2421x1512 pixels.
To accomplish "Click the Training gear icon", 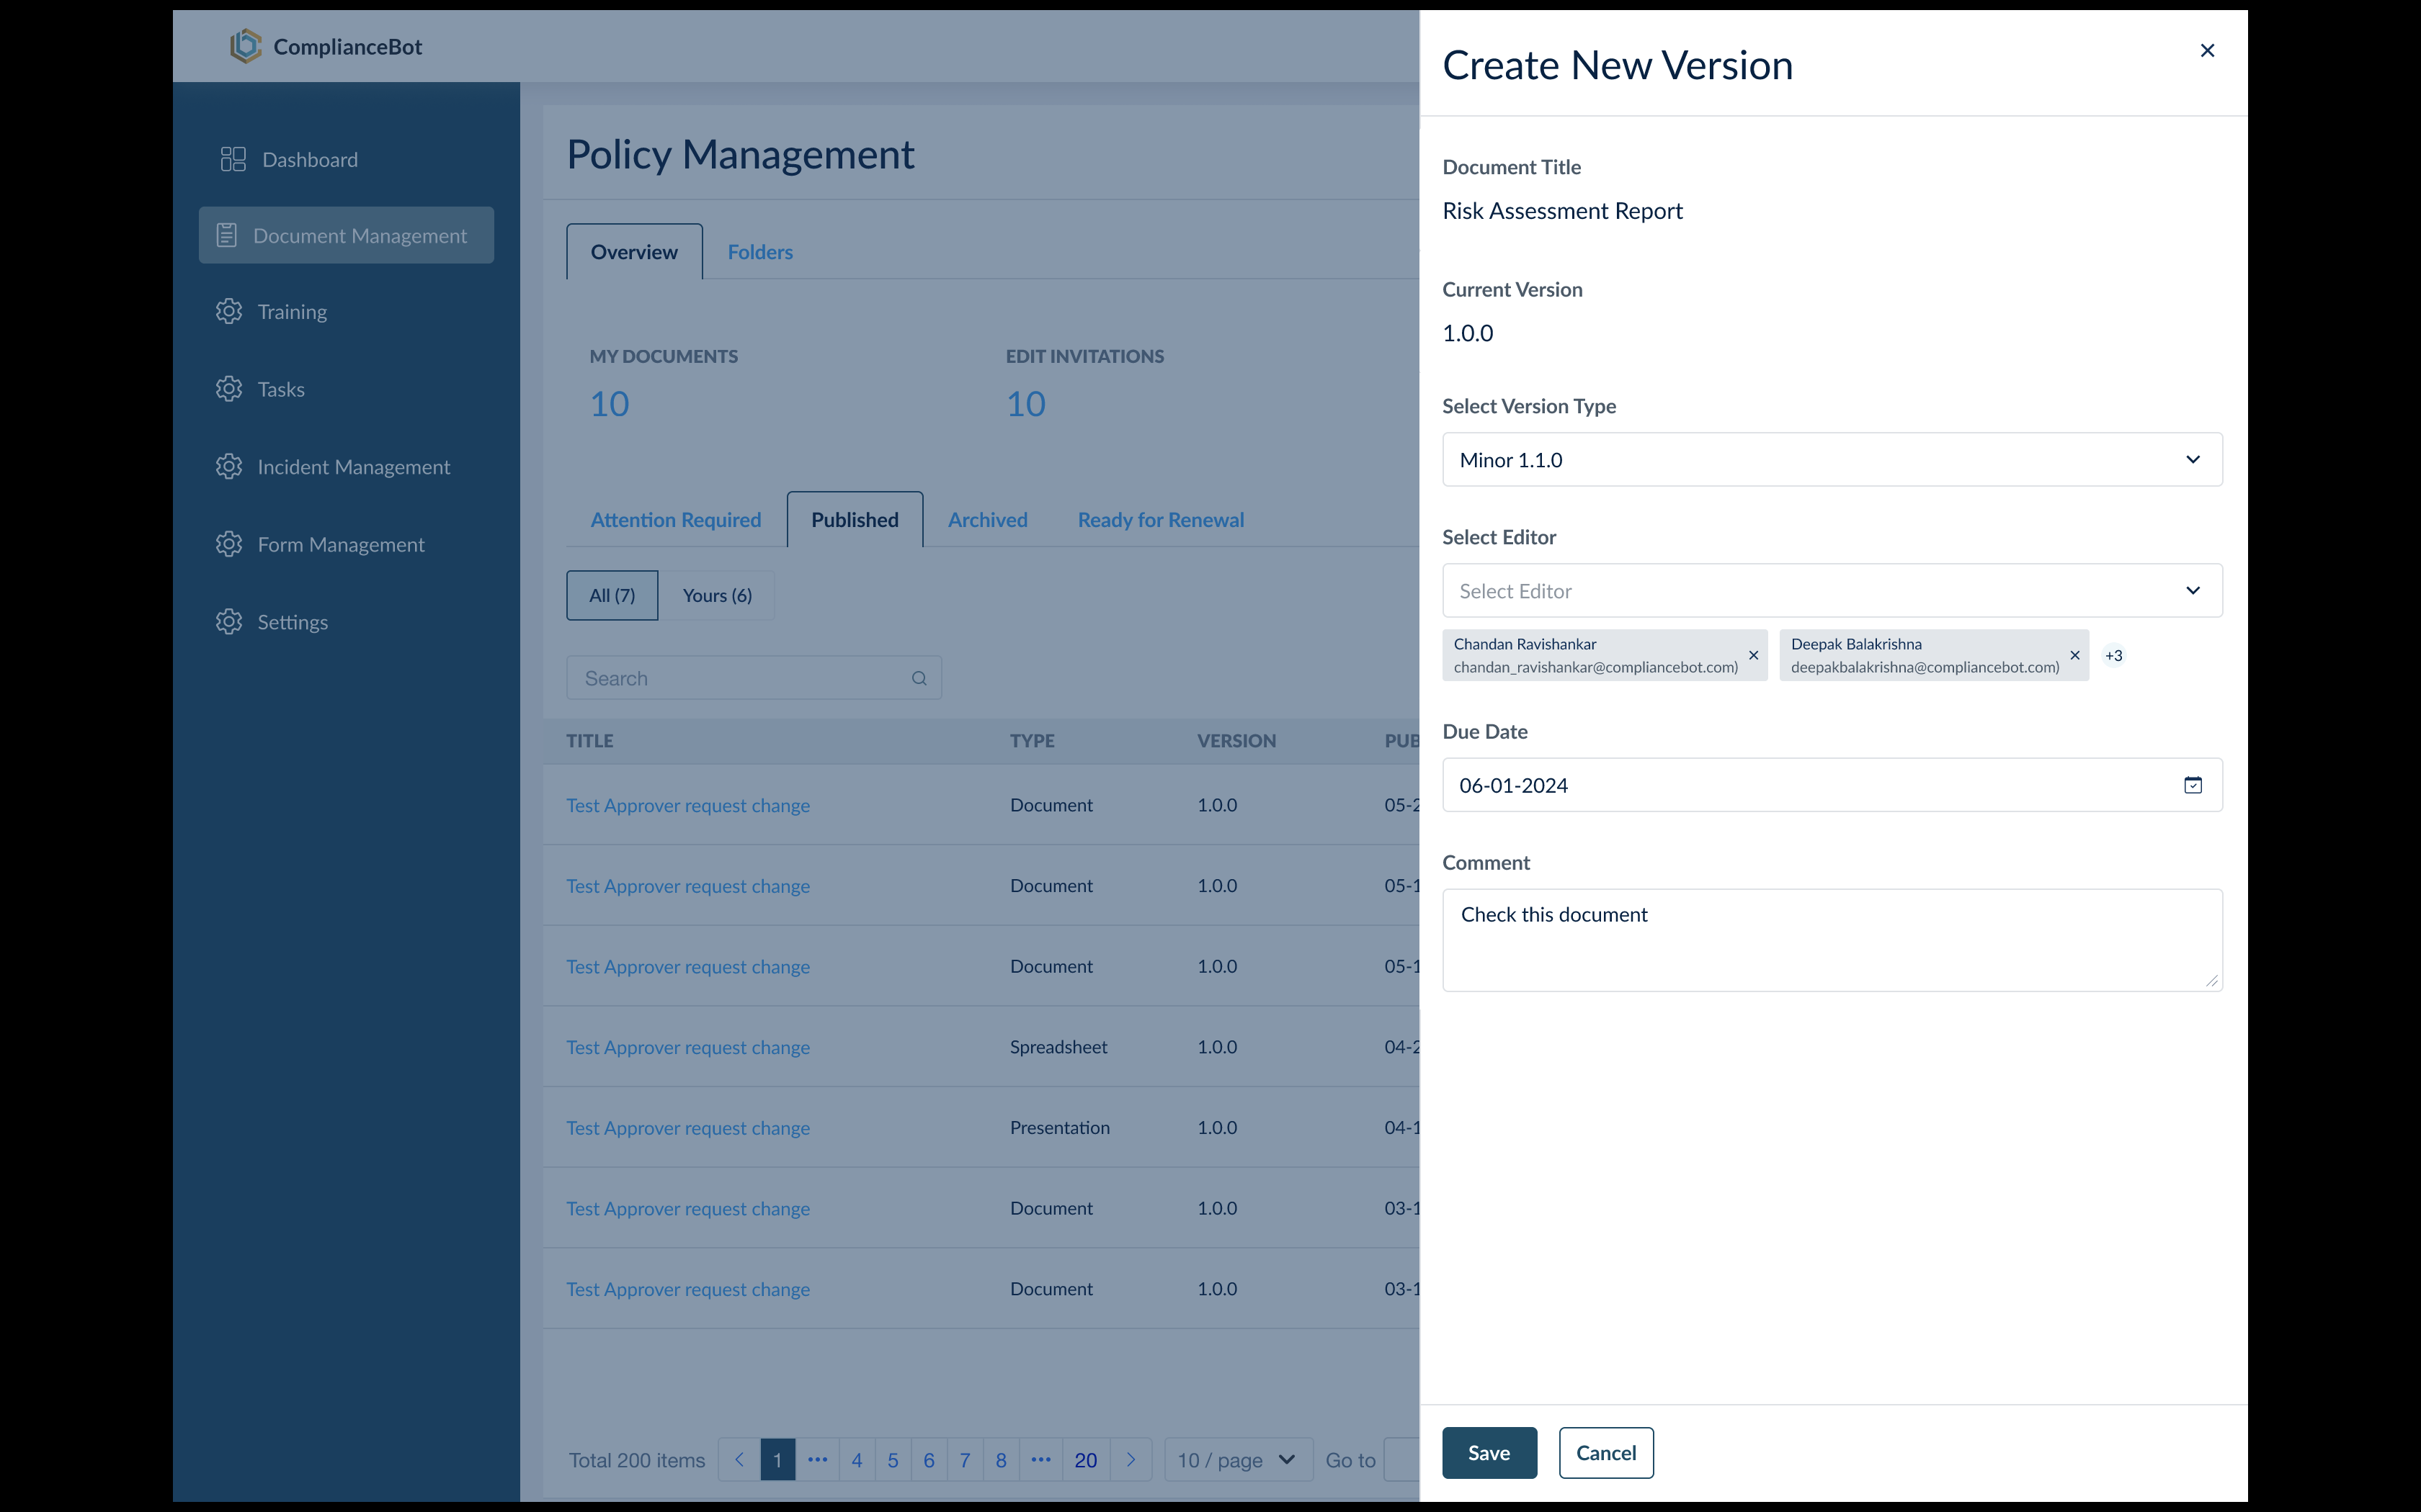I will [x=229, y=311].
